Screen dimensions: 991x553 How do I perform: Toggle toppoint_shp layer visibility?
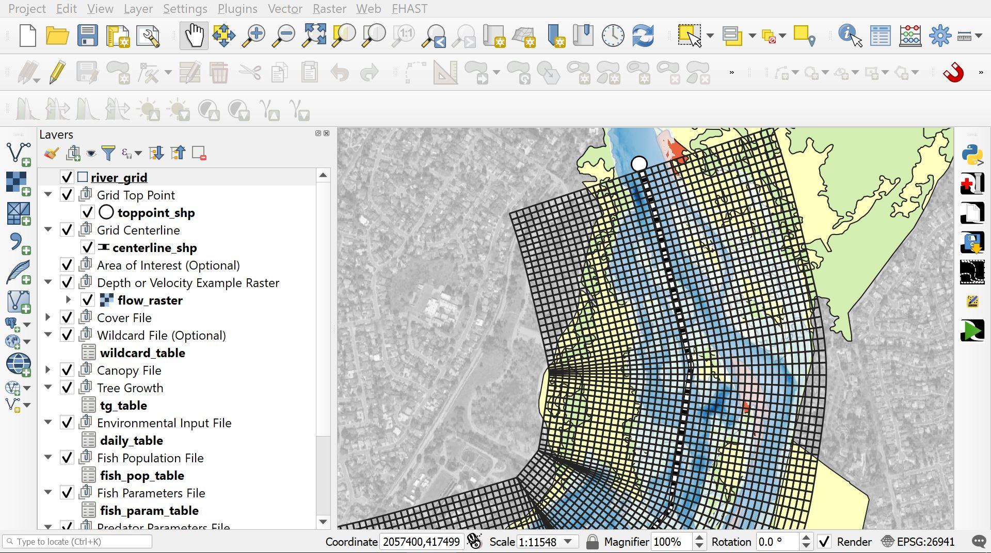[x=87, y=212]
